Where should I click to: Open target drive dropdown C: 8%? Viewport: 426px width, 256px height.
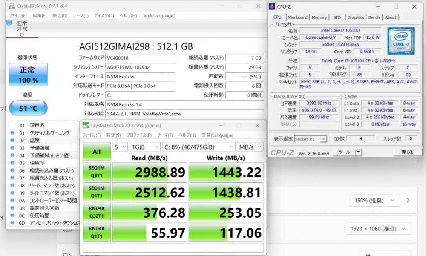tap(199, 147)
